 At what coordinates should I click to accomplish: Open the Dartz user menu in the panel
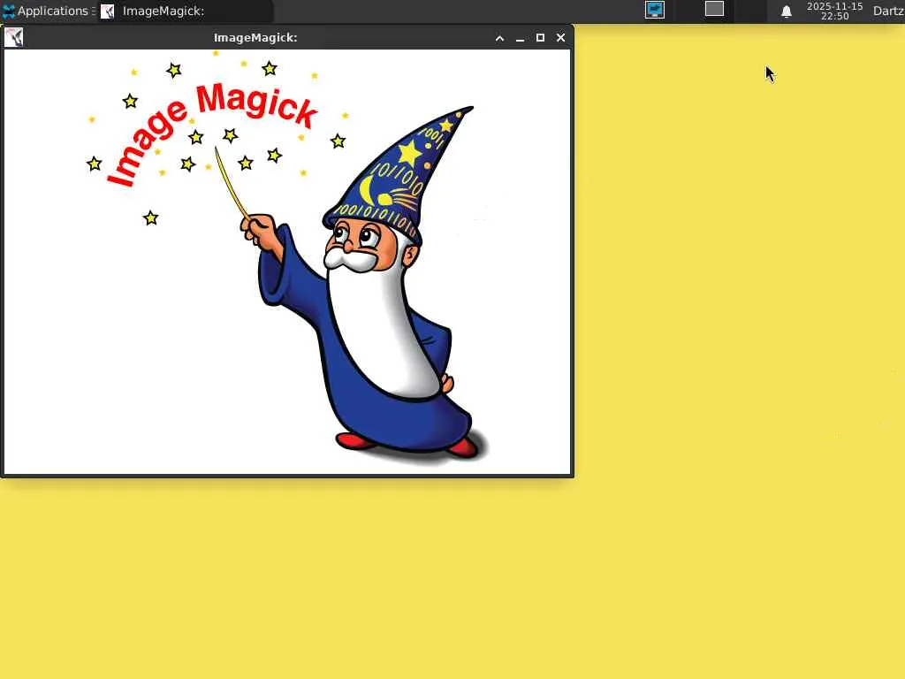[x=888, y=11]
